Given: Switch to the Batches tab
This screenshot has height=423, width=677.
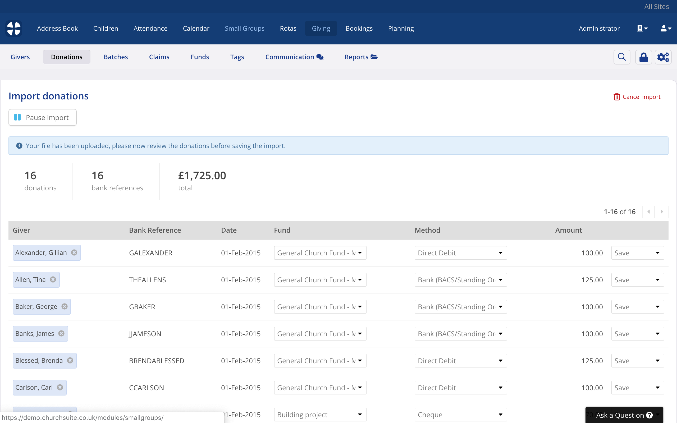Looking at the screenshot, I should pos(116,57).
